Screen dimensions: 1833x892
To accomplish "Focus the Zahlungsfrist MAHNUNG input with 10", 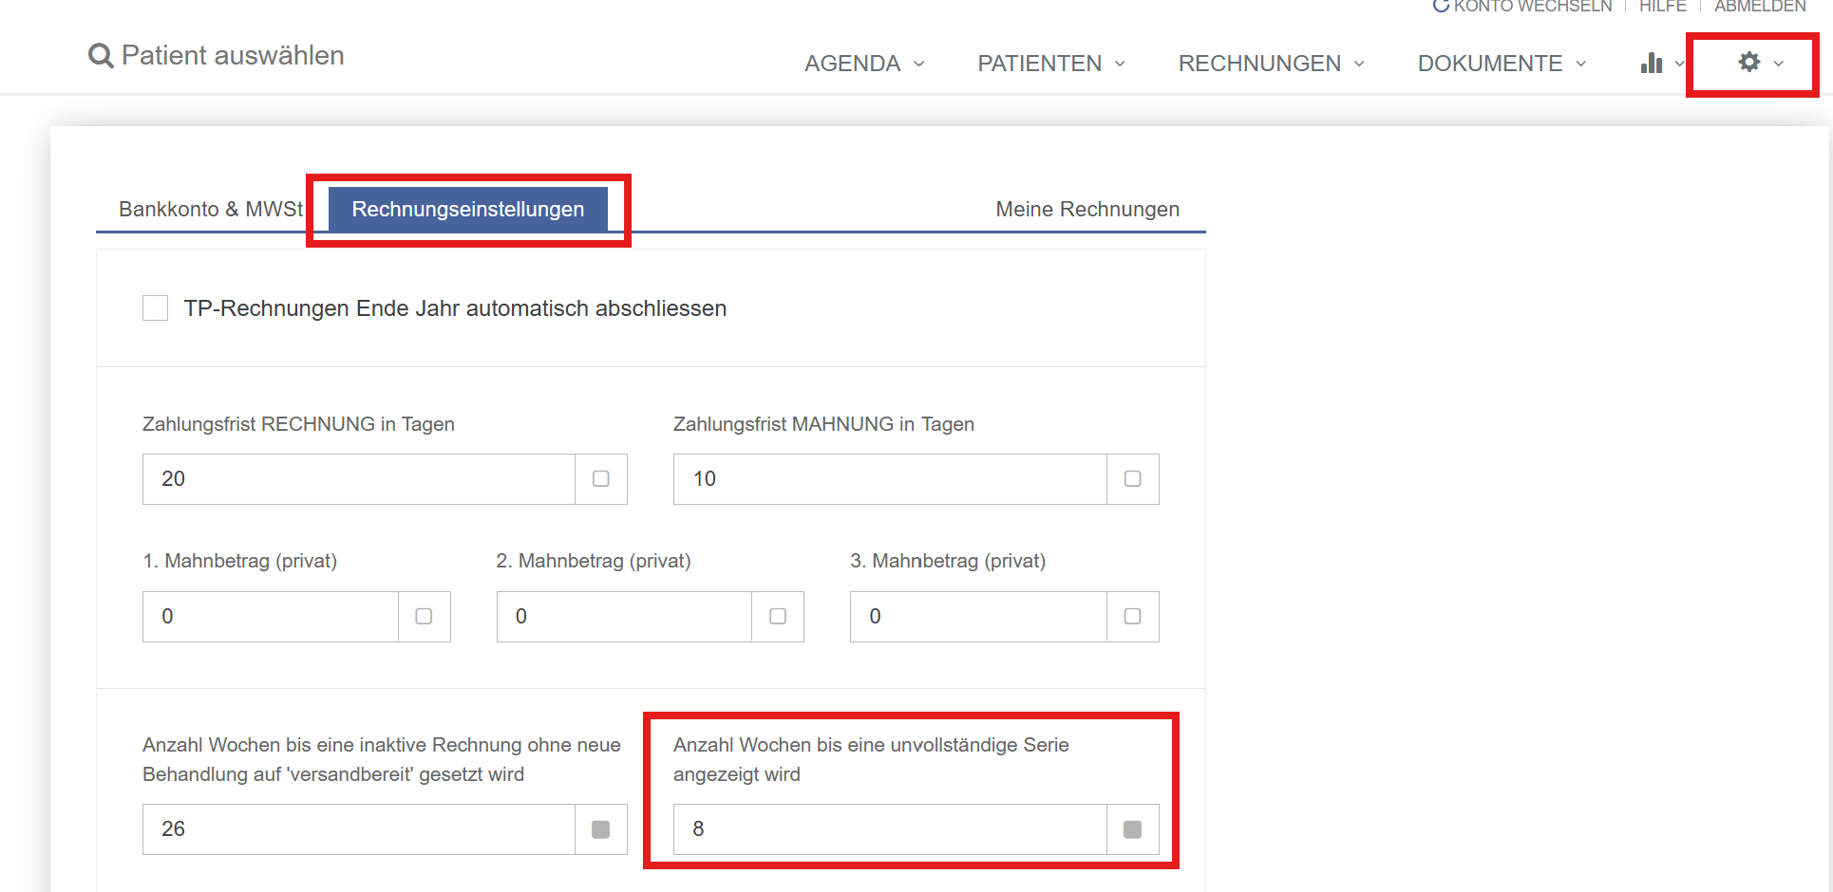I will click(890, 479).
